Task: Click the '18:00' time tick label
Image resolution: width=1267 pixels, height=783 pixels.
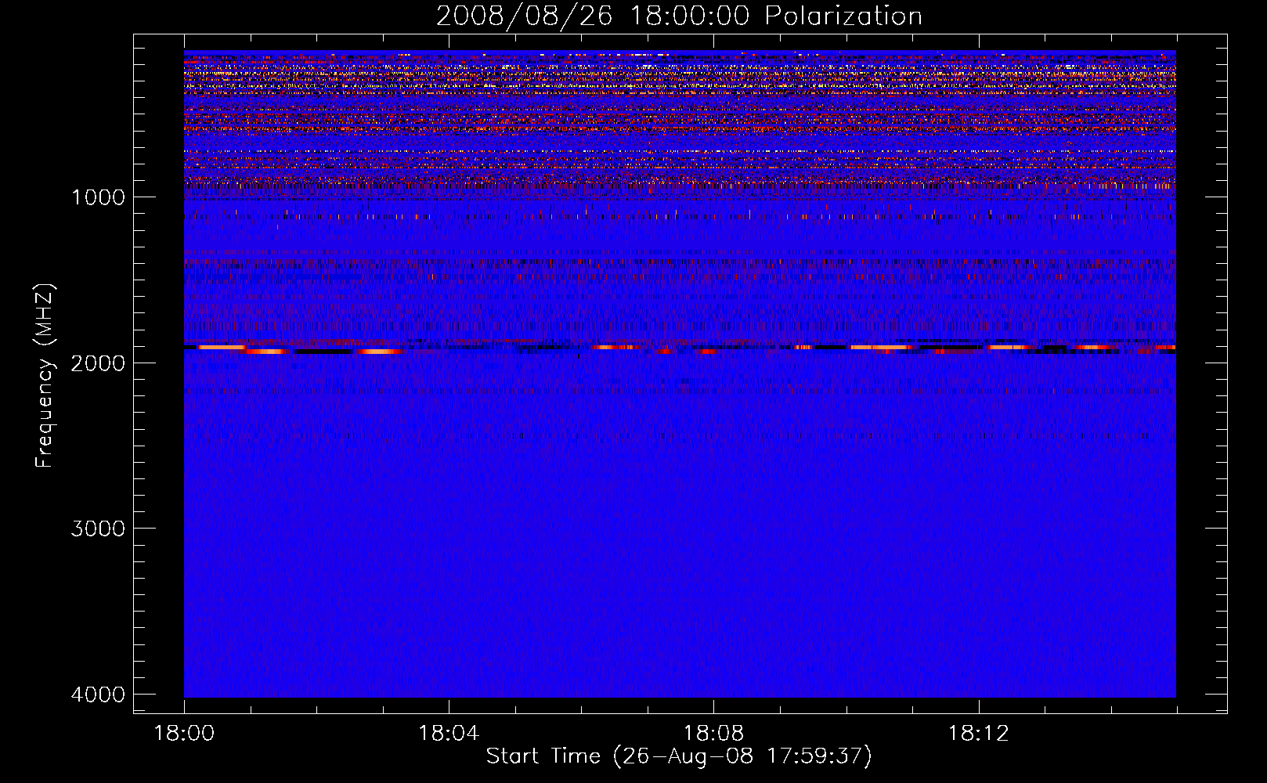Action: click(184, 734)
